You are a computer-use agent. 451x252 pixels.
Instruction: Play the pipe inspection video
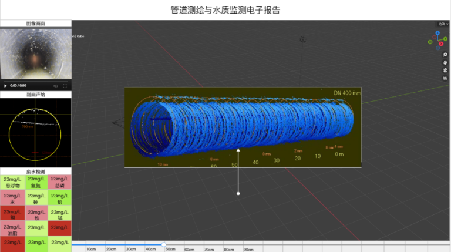(x=6, y=85)
